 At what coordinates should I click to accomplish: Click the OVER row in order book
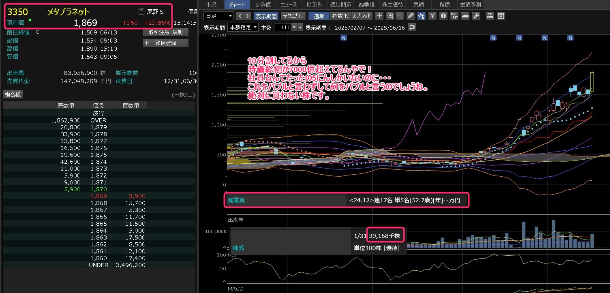[x=99, y=120]
